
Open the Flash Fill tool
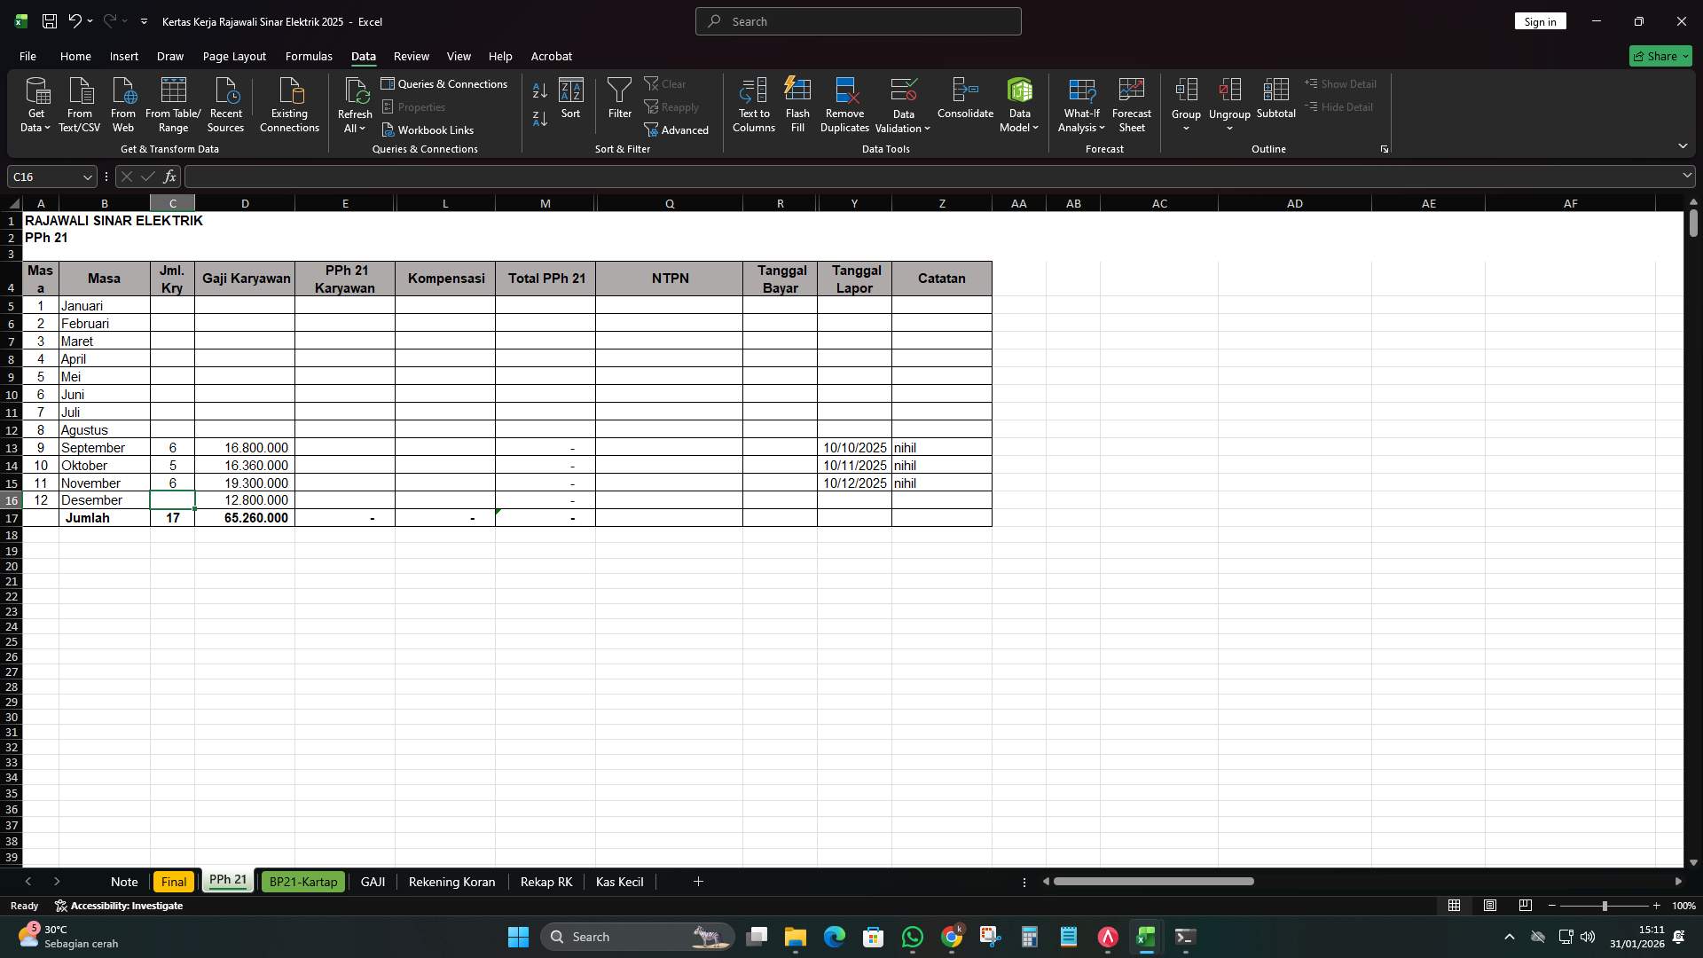pyautogui.click(x=797, y=104)
